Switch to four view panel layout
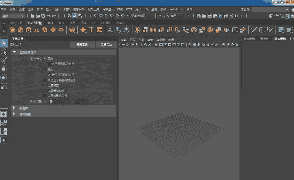 tap(4, 123)
